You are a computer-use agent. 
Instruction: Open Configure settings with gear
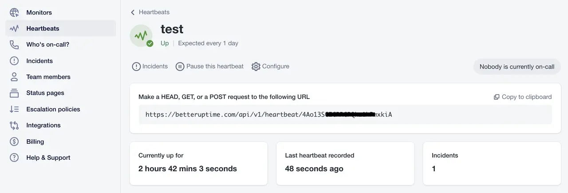[x=270, y=66]
